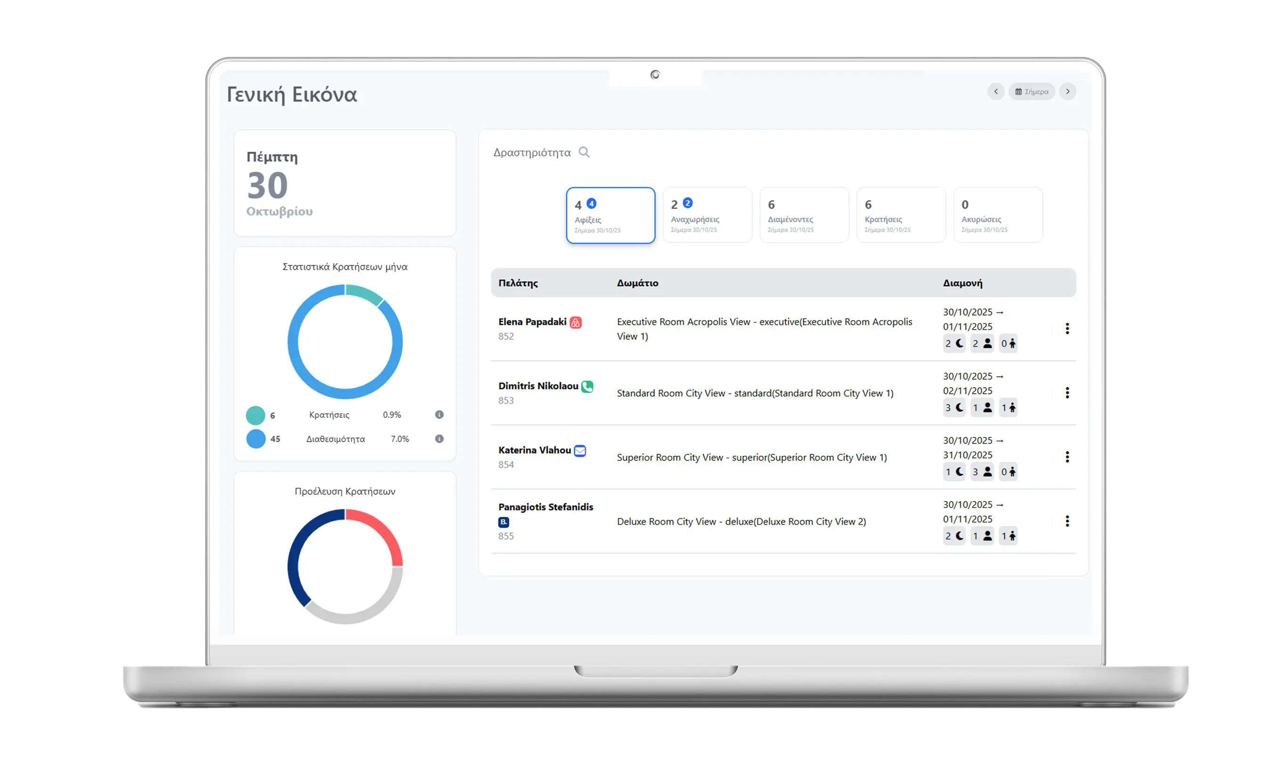The image size is (1287, 783).
Task: Click the next-day arrow button
Action: (x=1067, y=91)
